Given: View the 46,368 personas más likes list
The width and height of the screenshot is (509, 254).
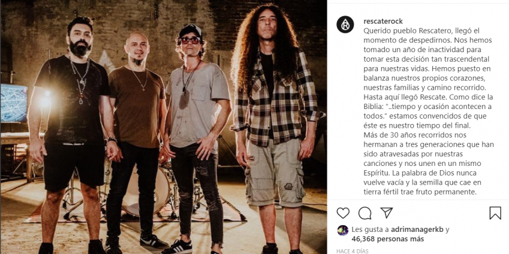Looking at the screenshot, I should (x=387, y=239).
